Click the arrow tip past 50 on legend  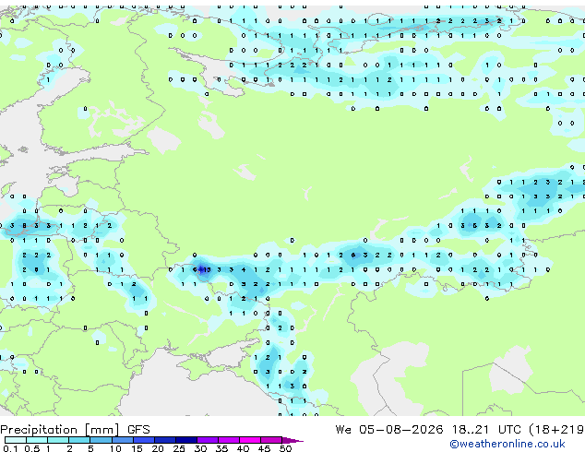coord(292,440)
